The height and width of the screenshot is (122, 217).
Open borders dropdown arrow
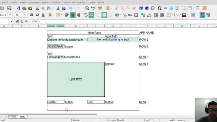point(173,15)
